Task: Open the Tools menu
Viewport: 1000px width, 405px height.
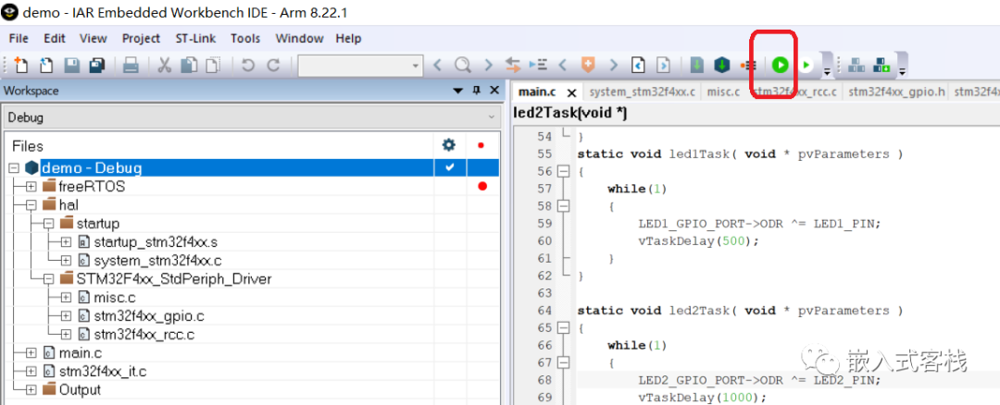Action: 245,39
